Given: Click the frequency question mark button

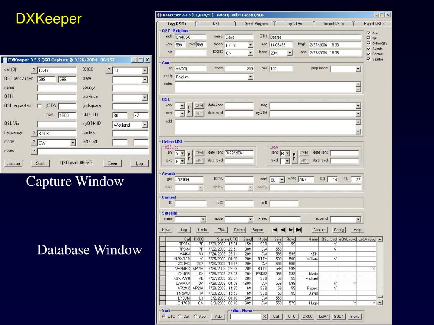Looking at the screenshot, I should [34, 133].
